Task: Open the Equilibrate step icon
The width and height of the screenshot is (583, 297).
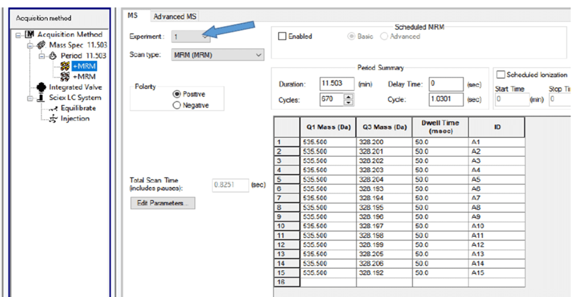Action: [x=54, y=108]
